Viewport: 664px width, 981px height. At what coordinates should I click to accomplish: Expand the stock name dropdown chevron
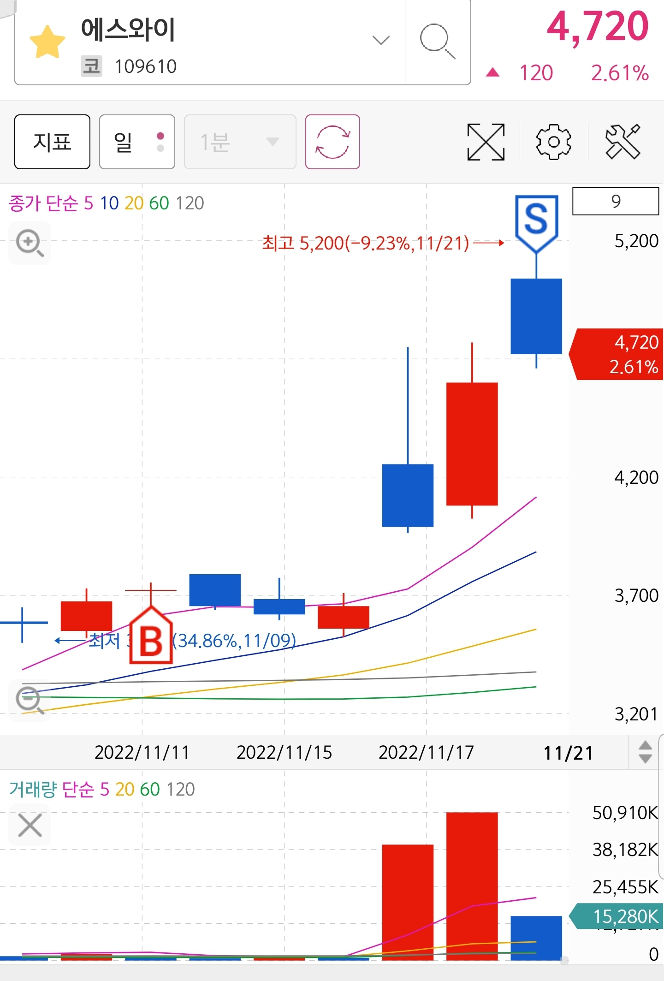(381, 40)
